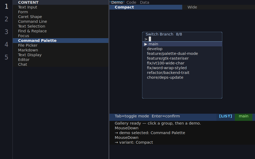This screenshot has height=159, width=255.
Task: Open the Chat demo
Action: (61, 64)
